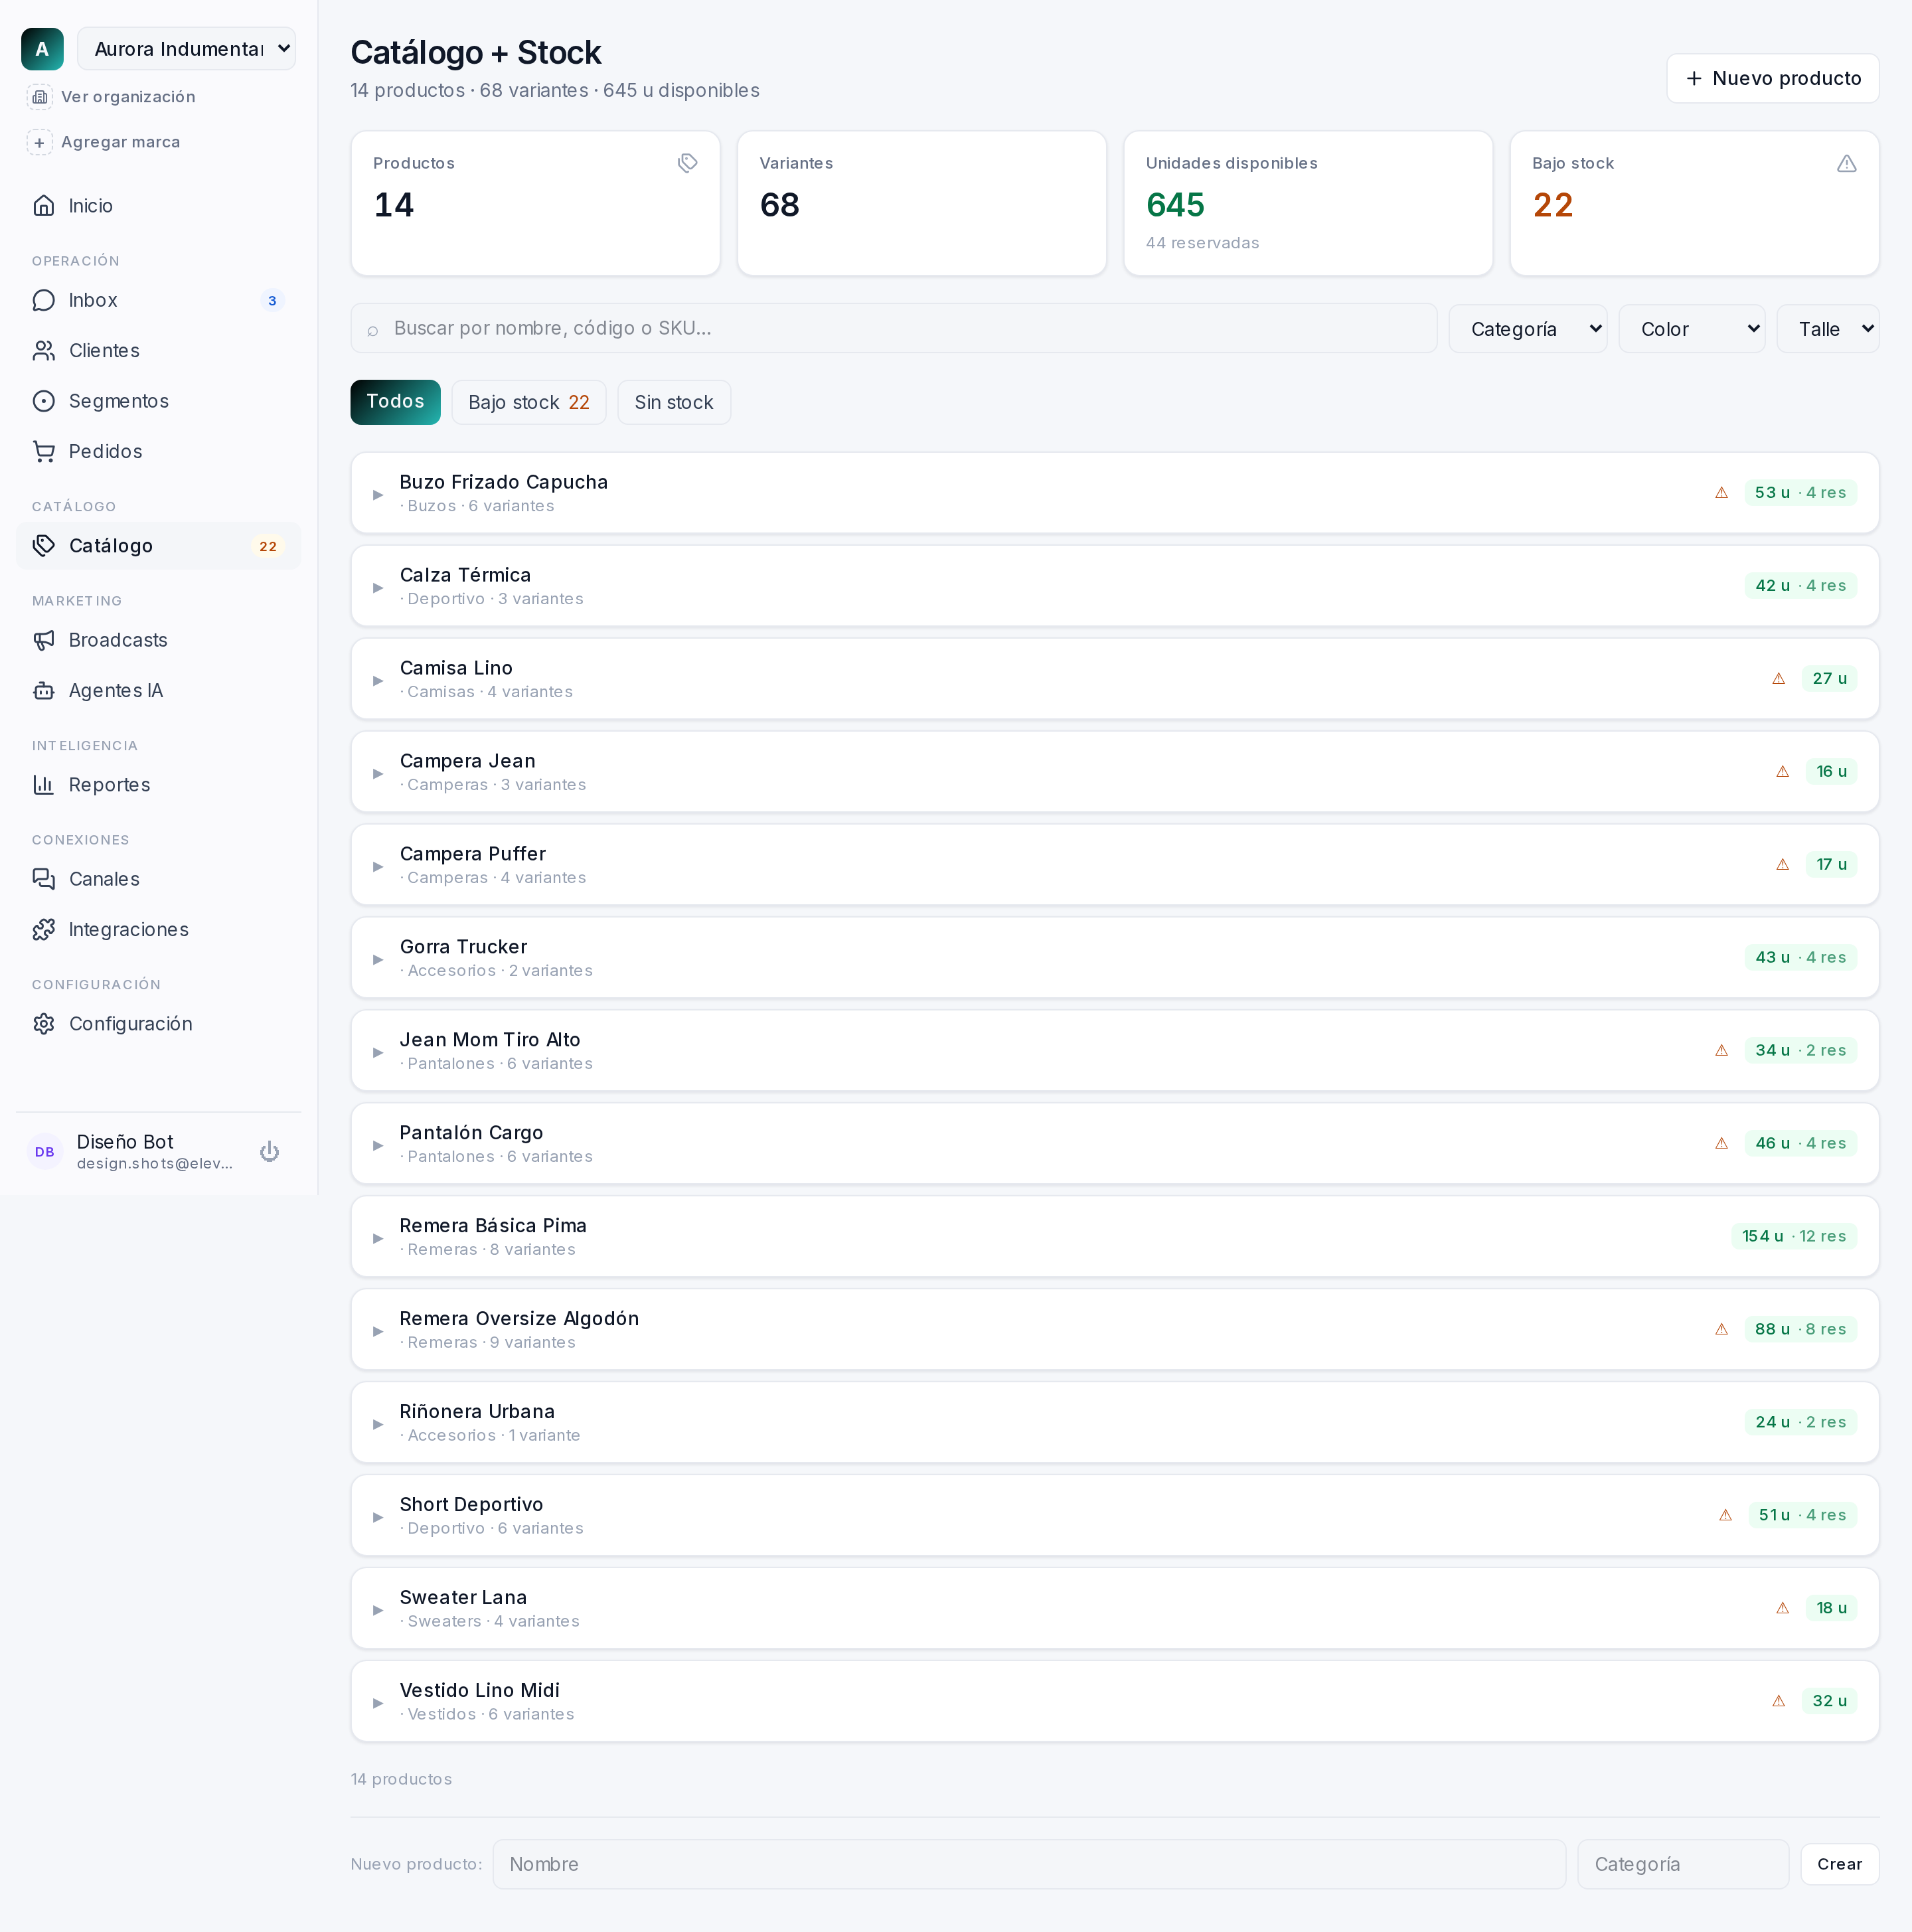Click the Vestido Lino Midi product name
The width and height of the screenshot is (1912, 1932).
480,1690
